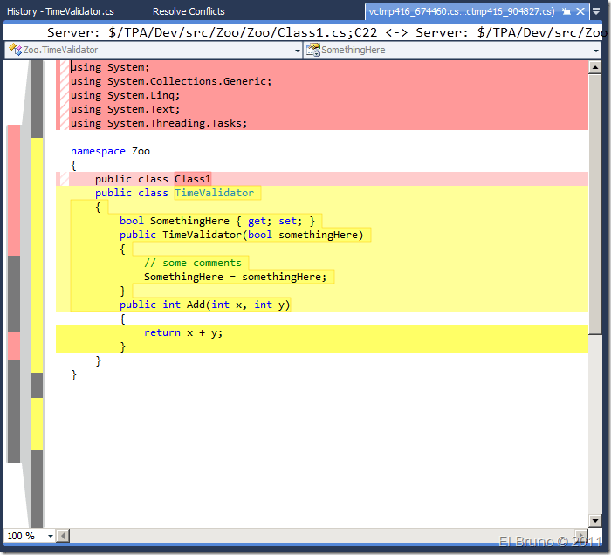Expand the SomethingHere member dropdown

(595, 51)
